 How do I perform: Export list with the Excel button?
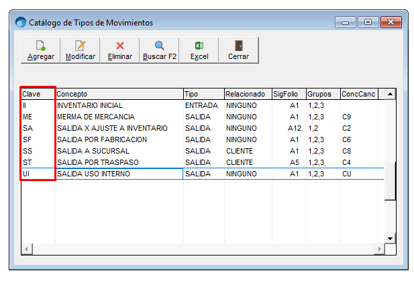[199, 50]
